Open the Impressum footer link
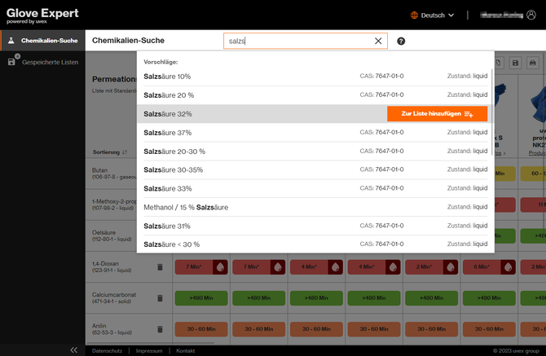 [149, 351]
